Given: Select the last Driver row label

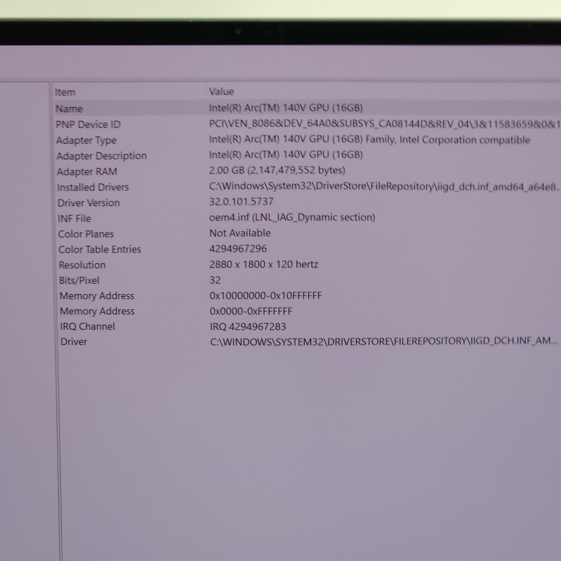Looking at the screenshot, I should pos(74,342).
